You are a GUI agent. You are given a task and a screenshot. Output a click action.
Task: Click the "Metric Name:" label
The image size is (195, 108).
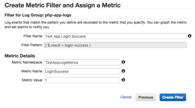point(32,71)
